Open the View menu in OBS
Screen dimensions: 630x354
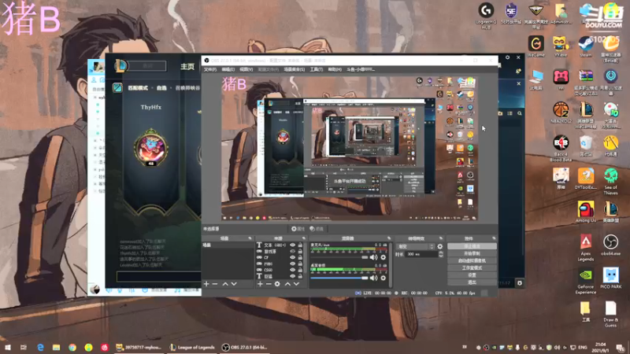(246, 69)
